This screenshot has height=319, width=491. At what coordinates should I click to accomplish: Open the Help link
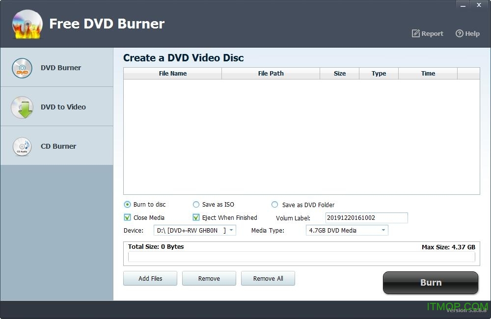(x=467, y=33)
